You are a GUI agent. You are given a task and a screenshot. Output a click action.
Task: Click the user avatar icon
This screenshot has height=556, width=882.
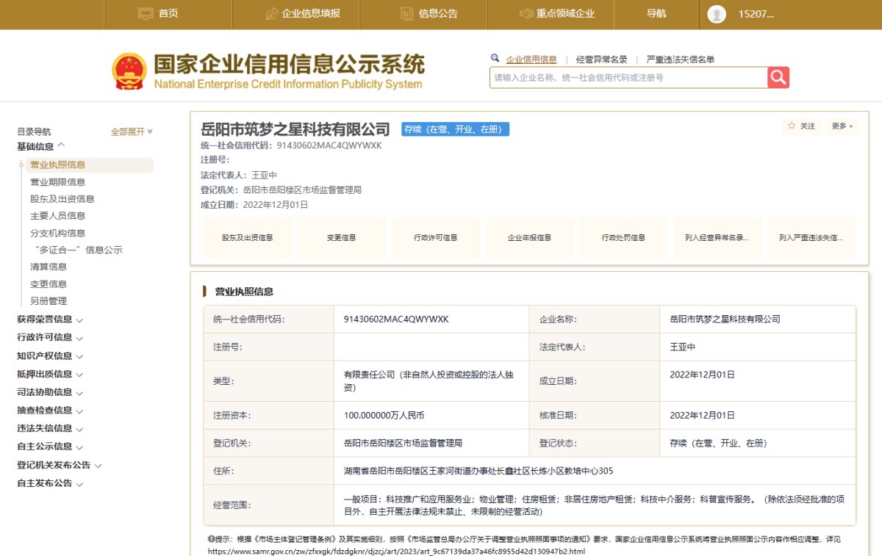(717, 14)
